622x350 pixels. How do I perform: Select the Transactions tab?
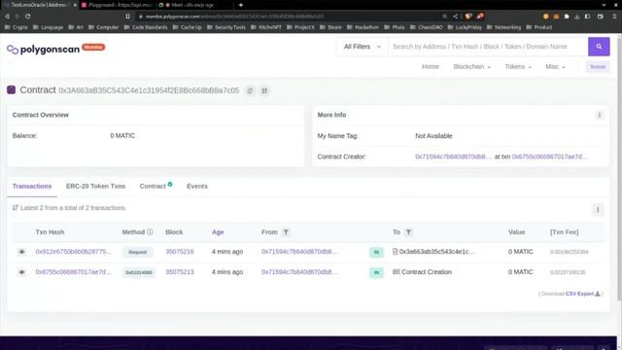(x=32, y=186)
